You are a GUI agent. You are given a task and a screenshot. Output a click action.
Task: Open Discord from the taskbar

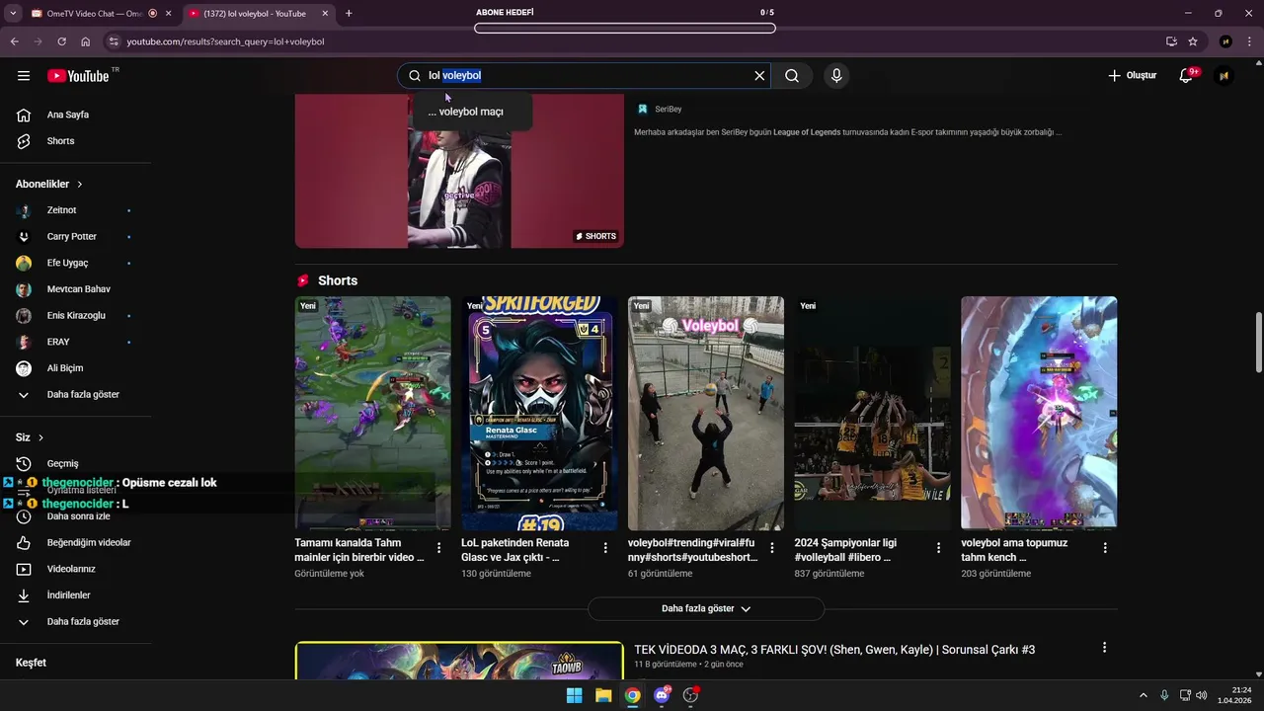point(662,695)
